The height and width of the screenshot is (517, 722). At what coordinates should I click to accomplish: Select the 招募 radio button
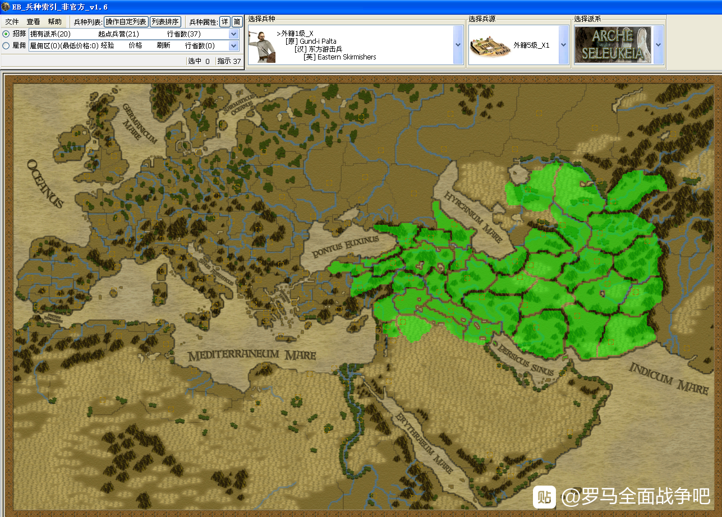(6, 34)
